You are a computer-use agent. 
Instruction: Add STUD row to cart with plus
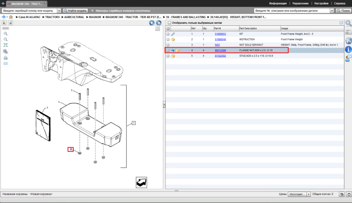168,56
